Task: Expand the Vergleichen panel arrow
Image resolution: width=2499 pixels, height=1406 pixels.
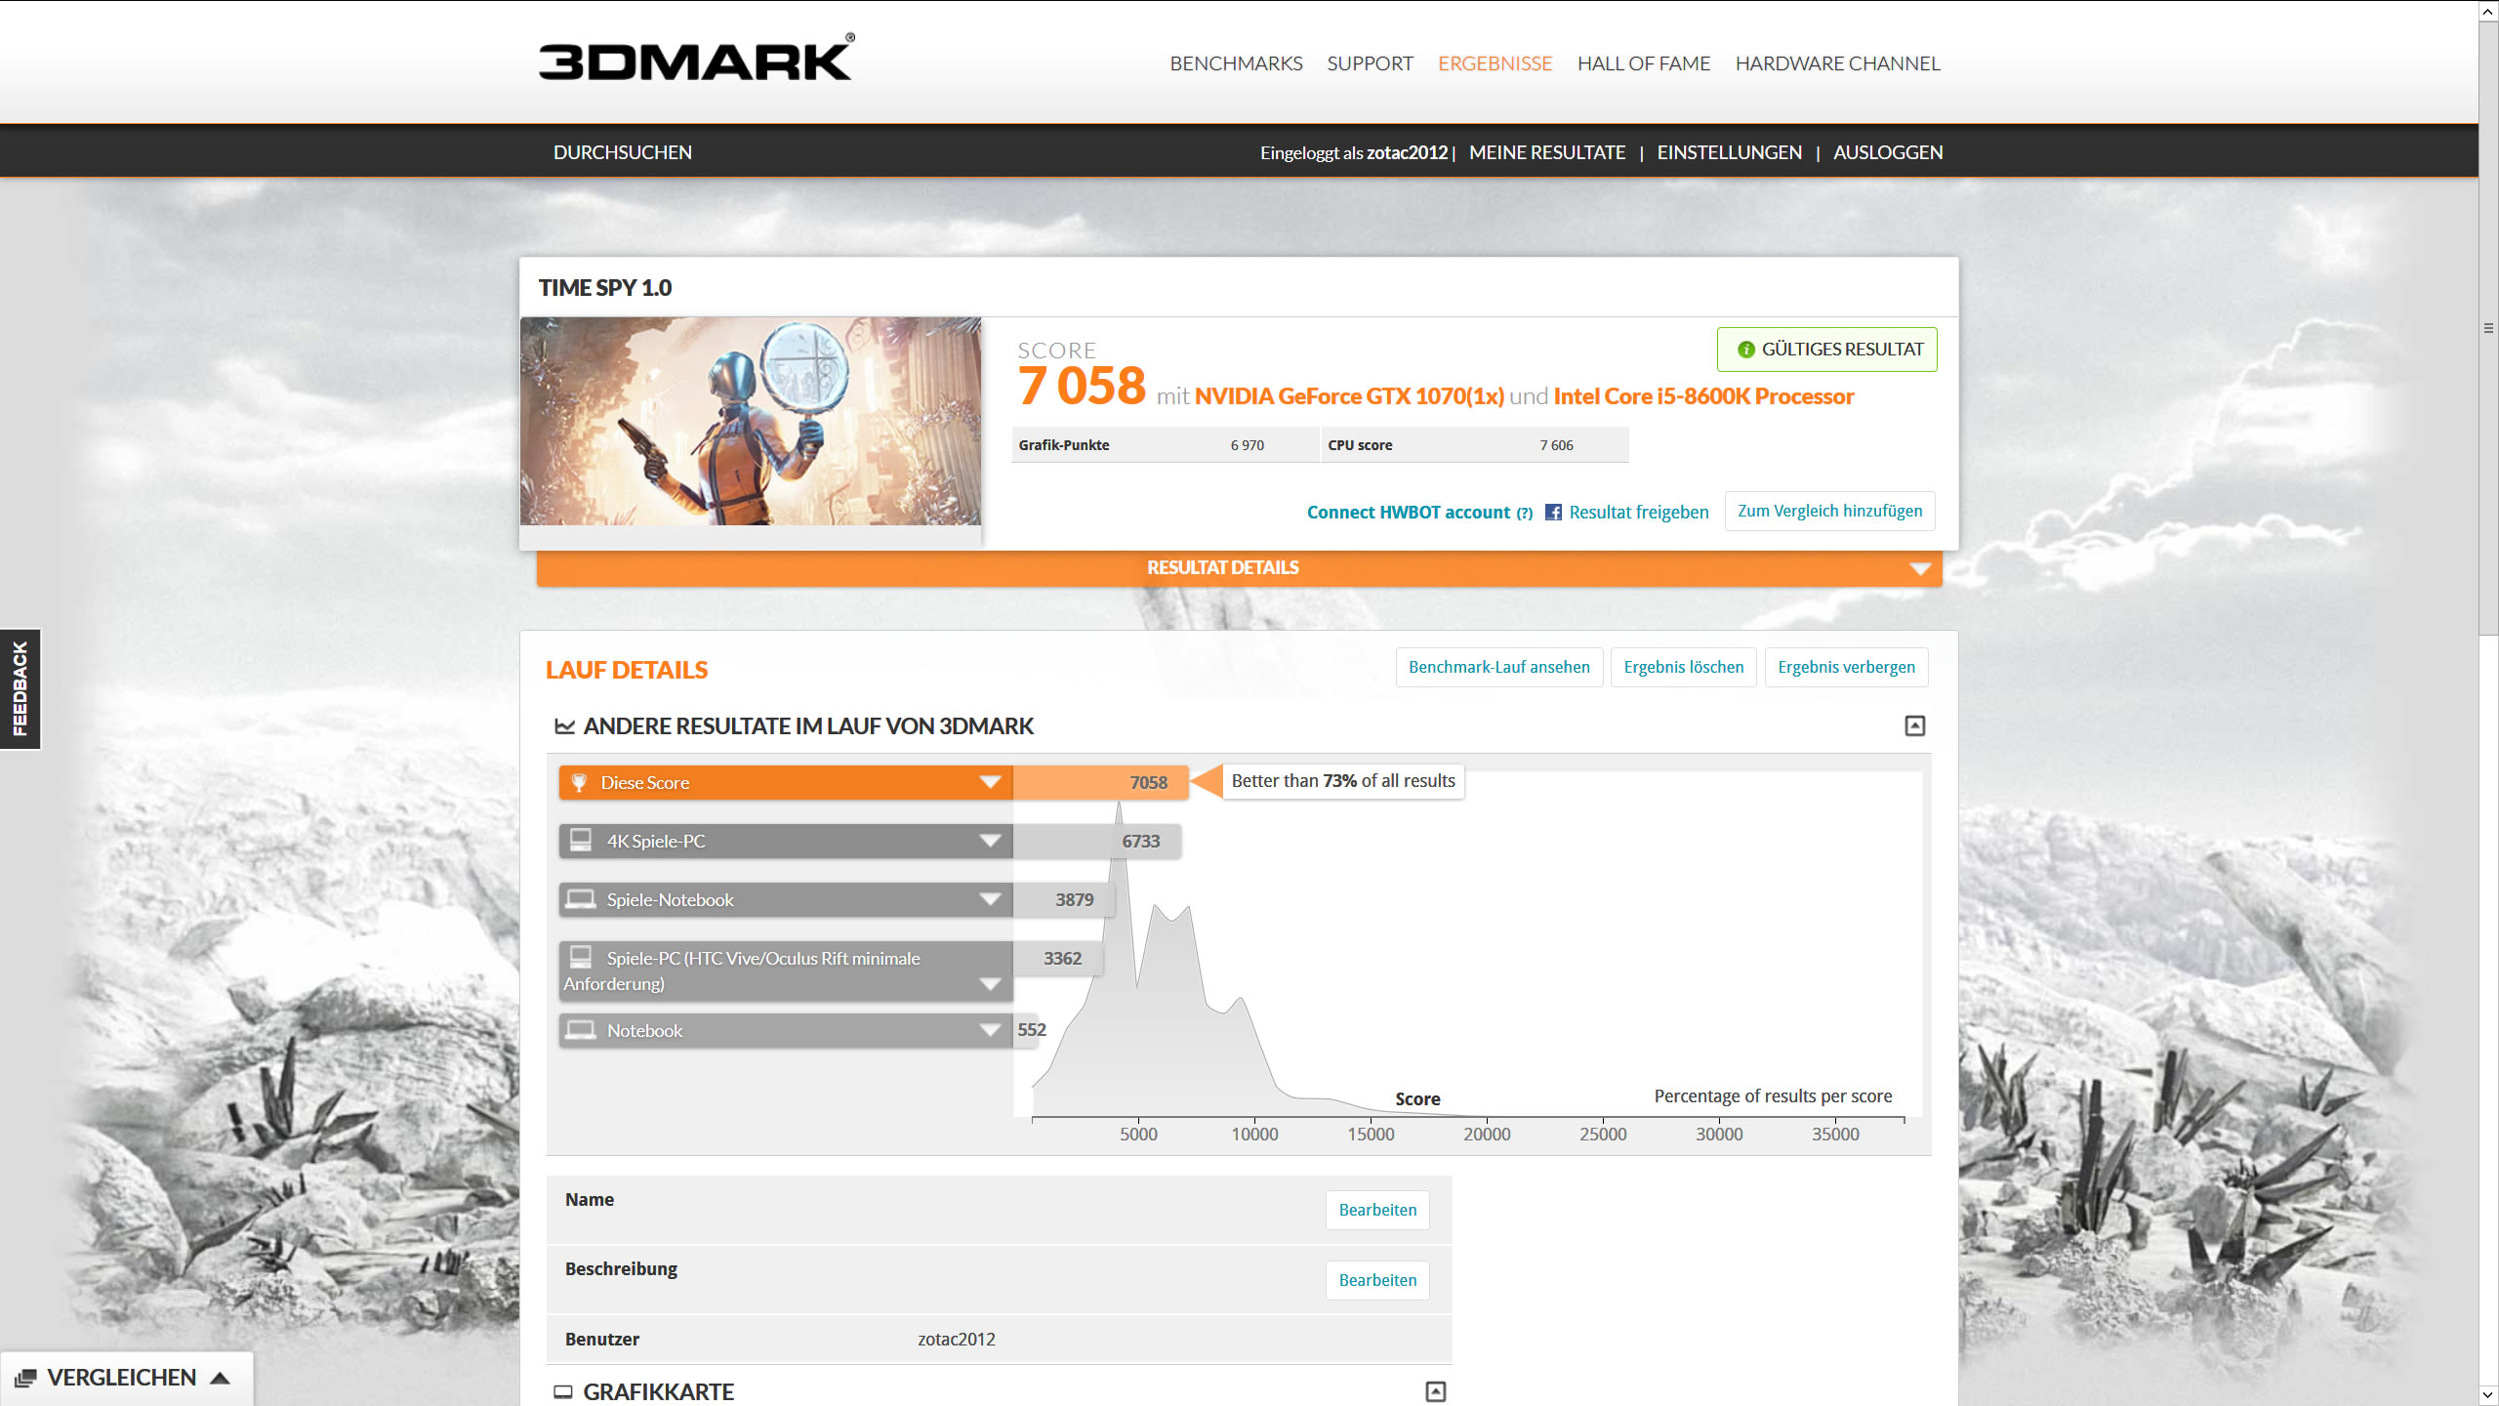Action: click(221, 1378)
